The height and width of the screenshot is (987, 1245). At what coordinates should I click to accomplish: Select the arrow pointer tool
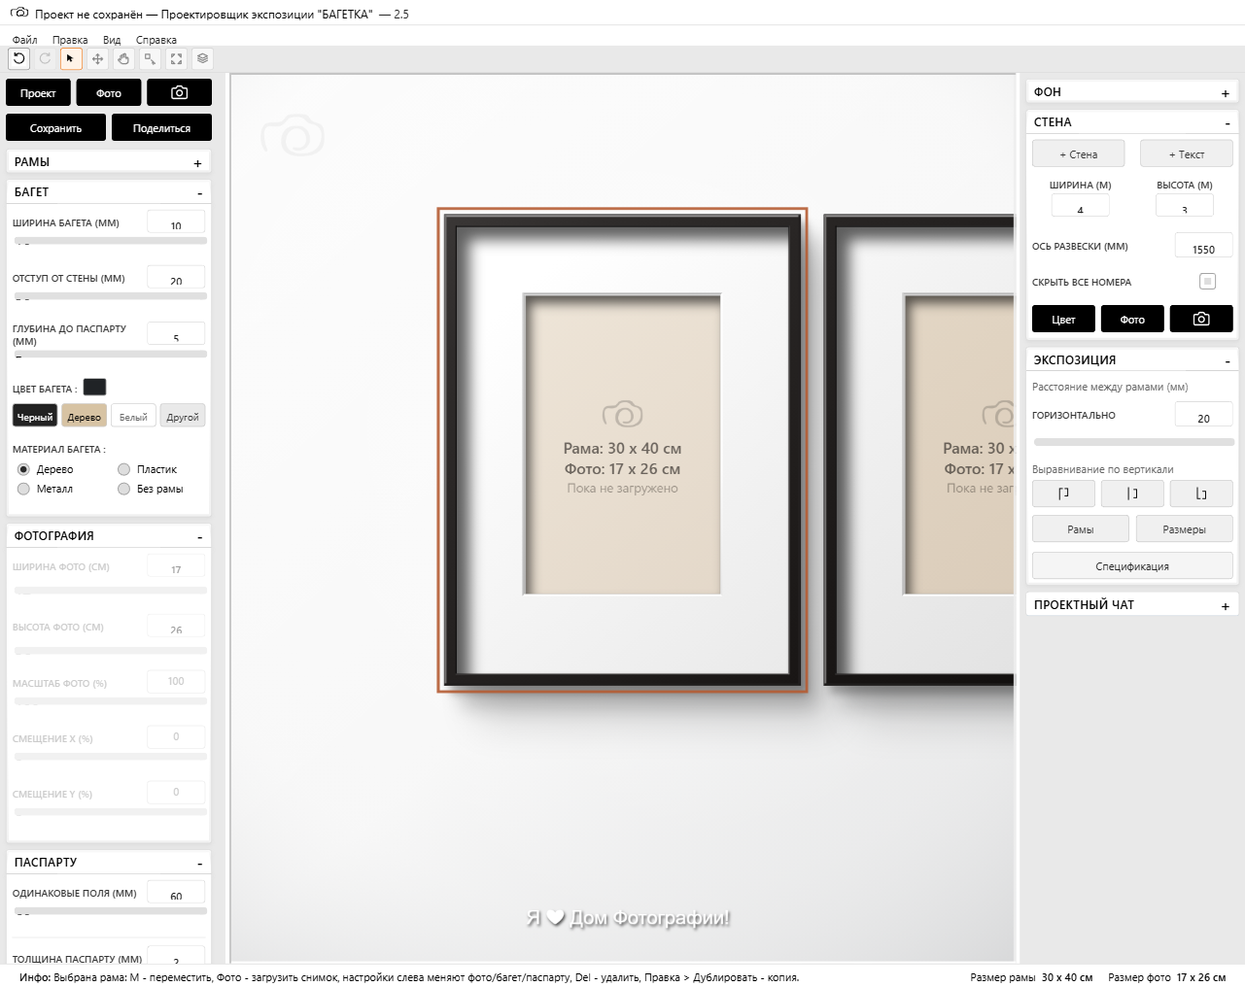[71, 58]
